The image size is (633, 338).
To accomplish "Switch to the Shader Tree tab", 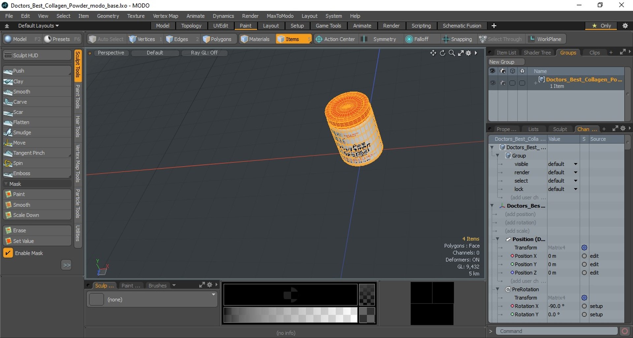I will [537, 53].
